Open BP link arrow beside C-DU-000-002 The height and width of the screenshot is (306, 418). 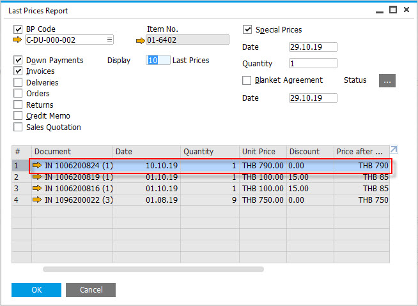17,40
